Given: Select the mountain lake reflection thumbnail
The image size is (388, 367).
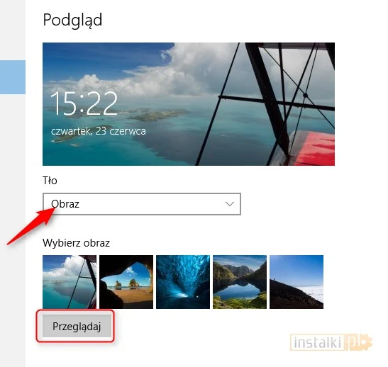Looking at the screenshot, I should coord(240,282).
